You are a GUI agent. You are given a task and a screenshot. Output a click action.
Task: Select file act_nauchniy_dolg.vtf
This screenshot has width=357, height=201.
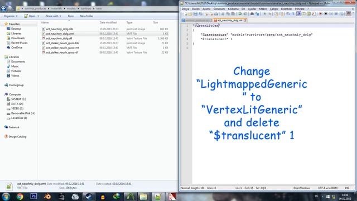coord(59,39)
